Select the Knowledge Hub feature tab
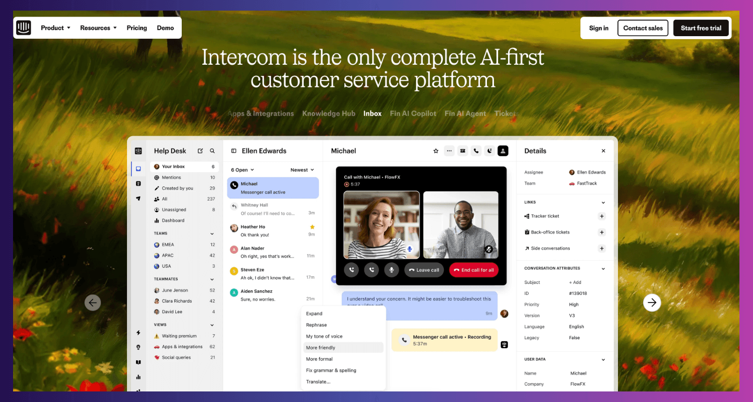Screen dimensions: 753x402 click(329, 114)
